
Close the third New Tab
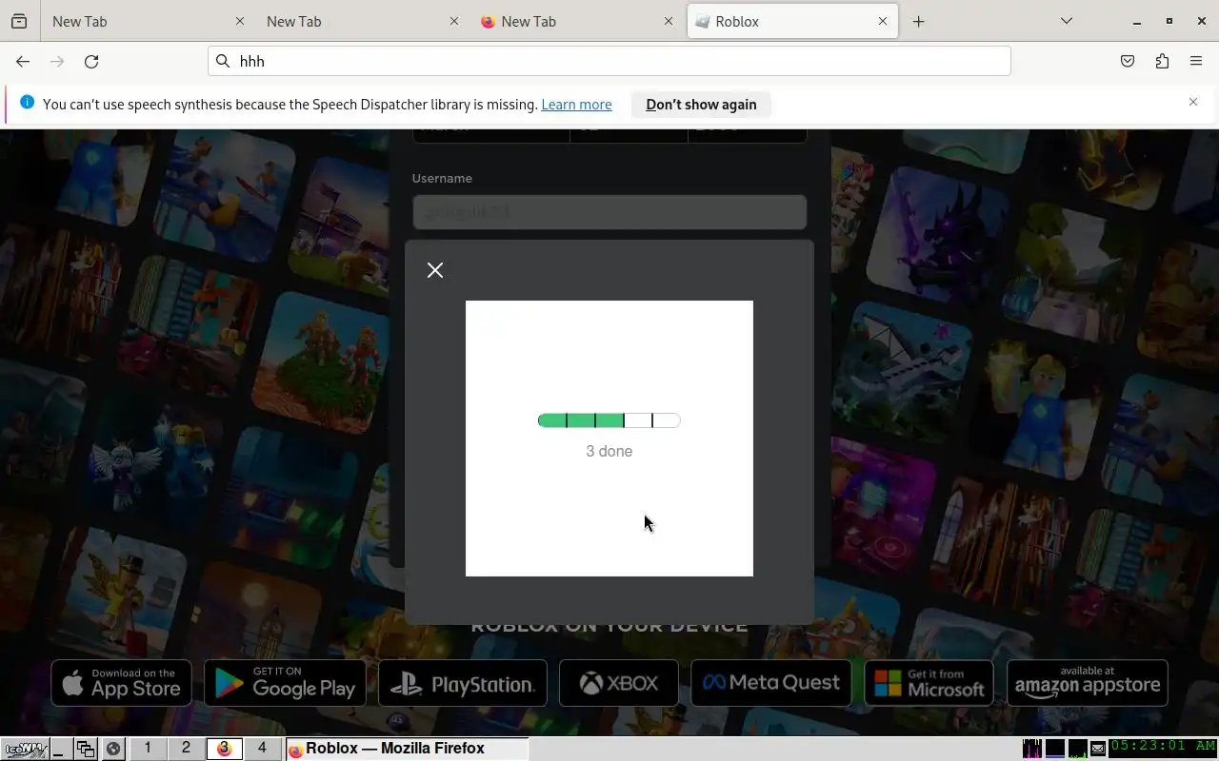[x=669, y=21]
